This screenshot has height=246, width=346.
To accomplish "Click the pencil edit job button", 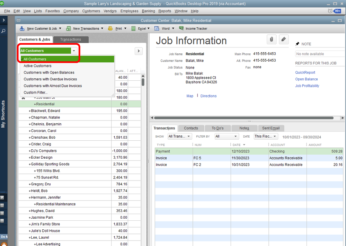I will 284,39.
